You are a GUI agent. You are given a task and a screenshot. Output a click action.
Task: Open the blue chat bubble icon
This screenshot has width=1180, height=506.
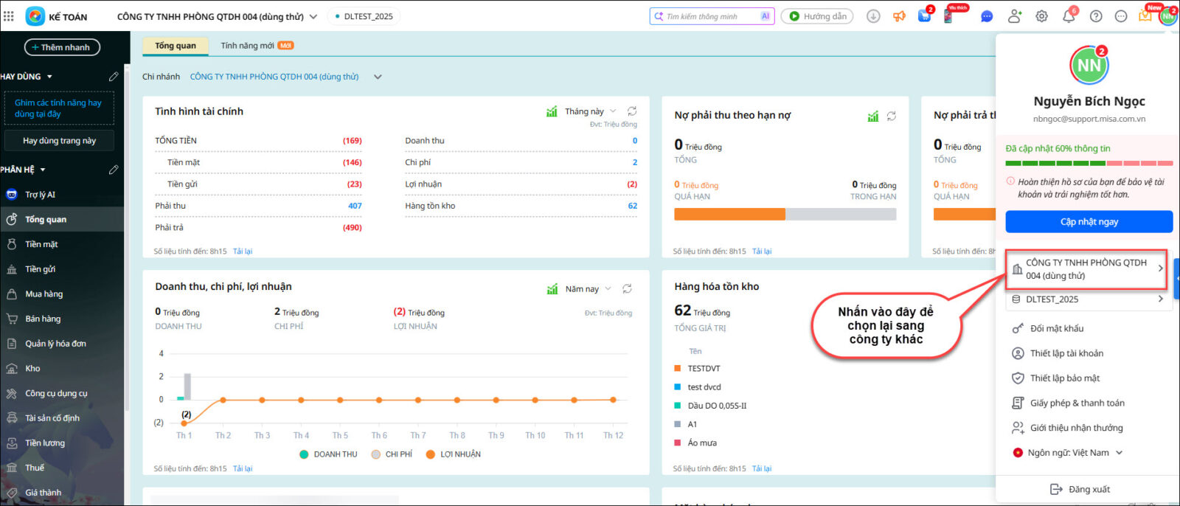pos(987,16)
